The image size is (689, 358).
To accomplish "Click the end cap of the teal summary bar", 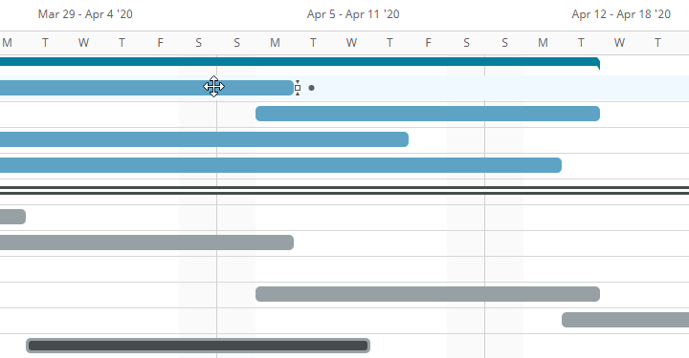I will pos(598,64).
